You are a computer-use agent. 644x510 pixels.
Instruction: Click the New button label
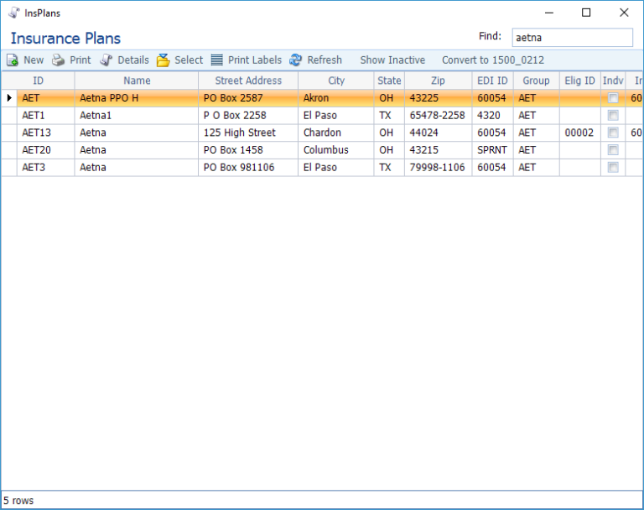(34, 60)
